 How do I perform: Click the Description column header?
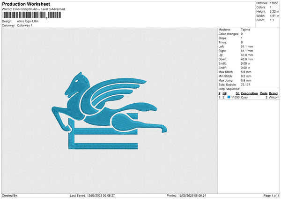click(x=249, y=93)
